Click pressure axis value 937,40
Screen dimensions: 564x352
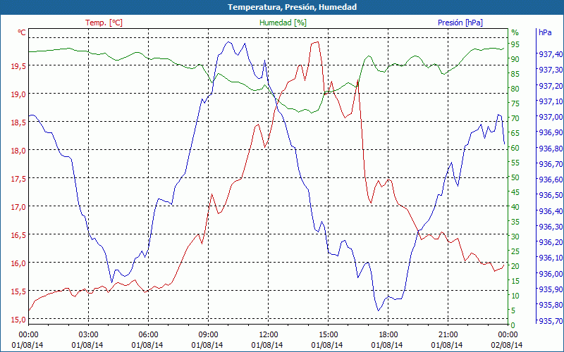[551, 54]
